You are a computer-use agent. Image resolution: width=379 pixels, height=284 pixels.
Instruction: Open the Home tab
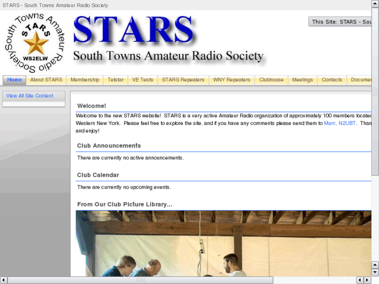point(14,80)
